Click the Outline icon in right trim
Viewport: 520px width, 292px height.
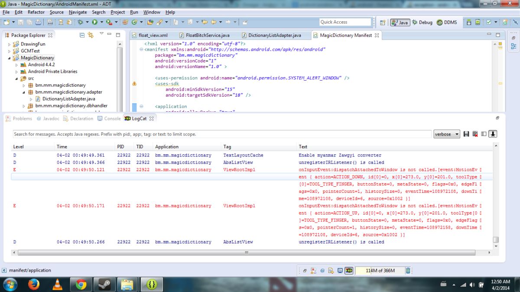pyautogui.click(x=513, y=46)
